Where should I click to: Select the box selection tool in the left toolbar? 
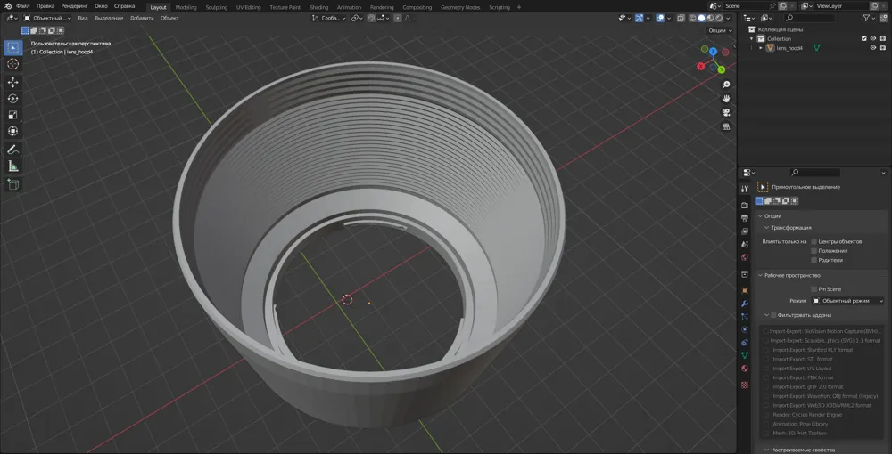click(13, 48)
